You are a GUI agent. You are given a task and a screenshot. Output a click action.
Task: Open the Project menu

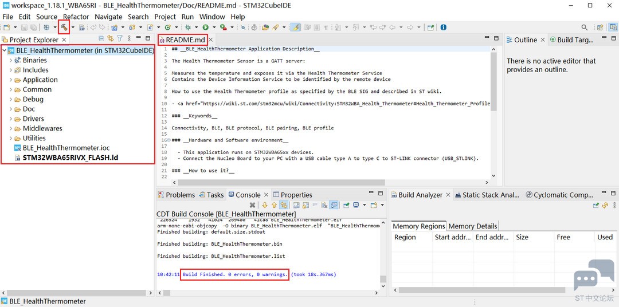[165, 17]
